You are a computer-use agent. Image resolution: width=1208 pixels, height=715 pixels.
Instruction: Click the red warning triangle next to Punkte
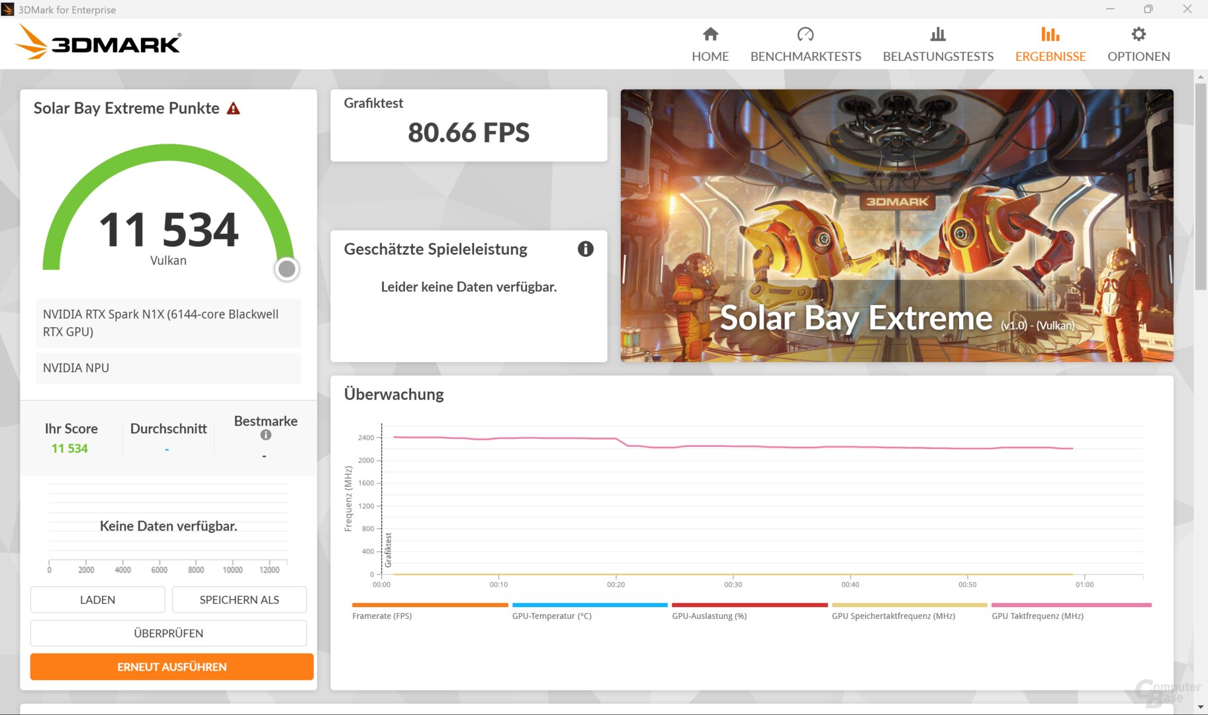pos(234,109)
